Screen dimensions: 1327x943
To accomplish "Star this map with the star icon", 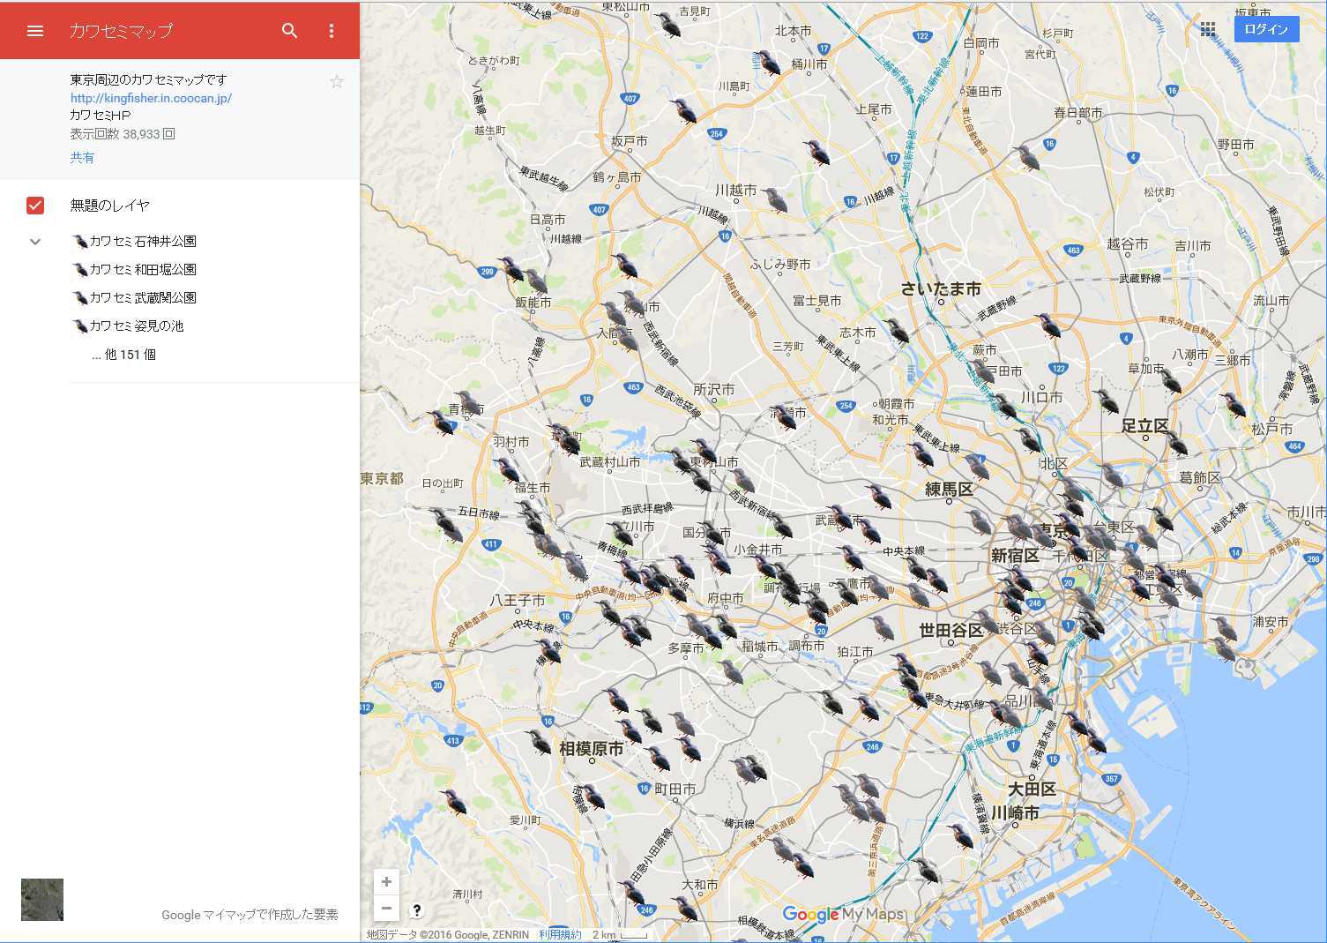I will (x=336, y=82).
